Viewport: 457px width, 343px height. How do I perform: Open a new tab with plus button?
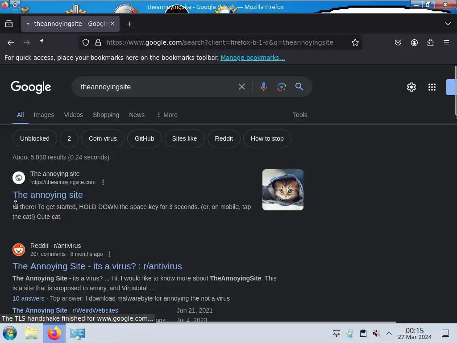[129, 24]
